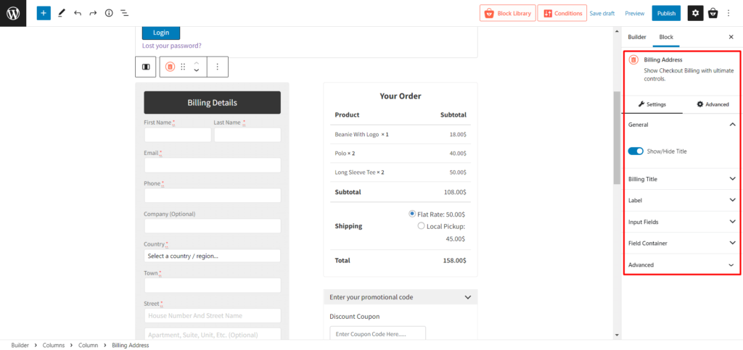
Task: Choose the Local Pickup shipping option
Action: [422, 226]
